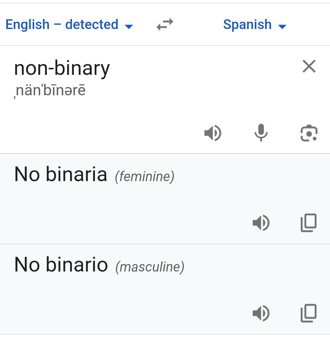
Task: Select the No binario translation text
Action: (x=61, y=264)
